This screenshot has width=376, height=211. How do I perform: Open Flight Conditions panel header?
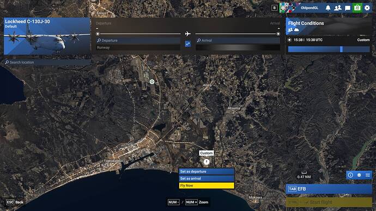(x=329, y=26)
